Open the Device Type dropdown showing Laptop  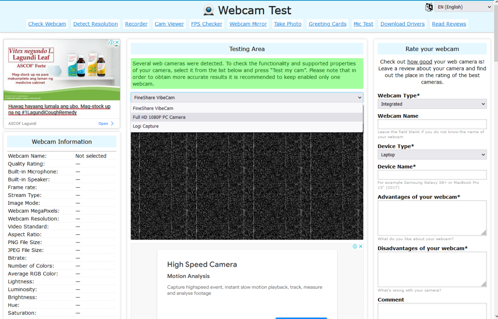(432, 154)
